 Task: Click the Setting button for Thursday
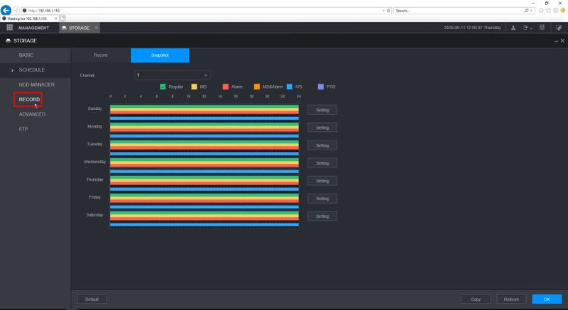pyautogui.click(x=322, y=181)
